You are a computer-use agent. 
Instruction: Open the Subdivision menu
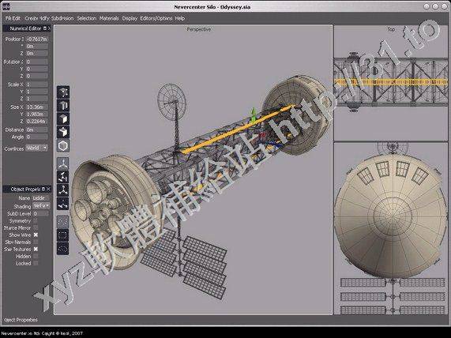pos(62,18)
